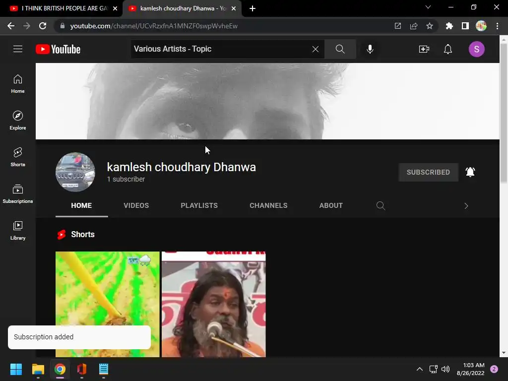Open the purple S account avatar
Image resolution: width=508 pixels, height=381 pixels.
click(x=477, y=49)
